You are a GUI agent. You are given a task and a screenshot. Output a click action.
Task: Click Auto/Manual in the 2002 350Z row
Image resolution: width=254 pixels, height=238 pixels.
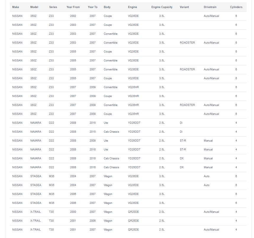tap(211, 16)
